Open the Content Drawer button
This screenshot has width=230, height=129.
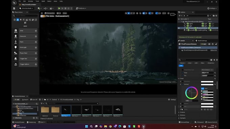(x=19, y=122)
